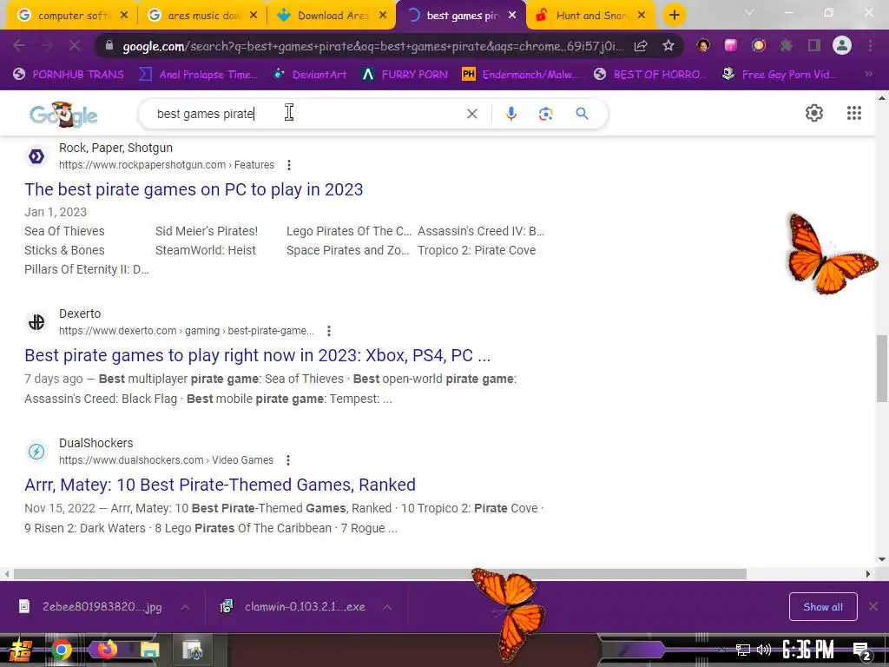
Task: Click the Sticks & Bones sitelink
Action: [64, 250]
